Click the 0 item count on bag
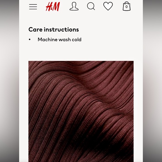 pyautogui.click(x=127, y=7)
